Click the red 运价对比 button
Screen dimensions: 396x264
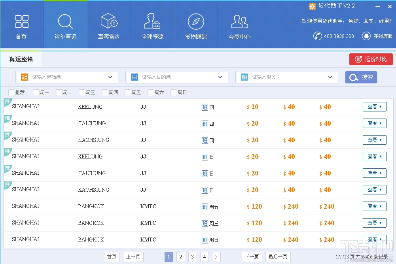[x=371, y=59]
